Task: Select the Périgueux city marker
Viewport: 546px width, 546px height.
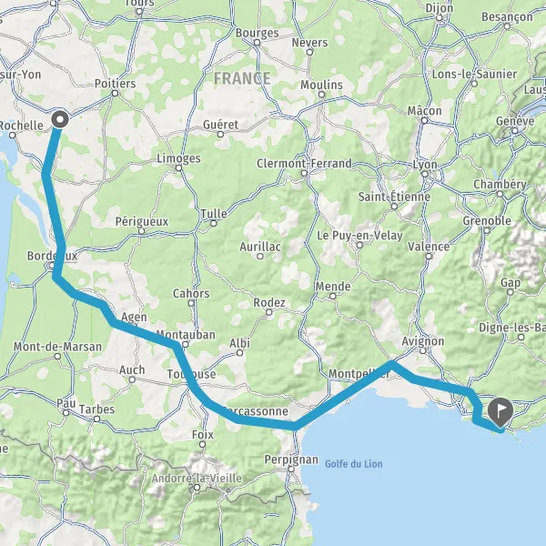Action: pyautogui.click(x=141, y=231)
